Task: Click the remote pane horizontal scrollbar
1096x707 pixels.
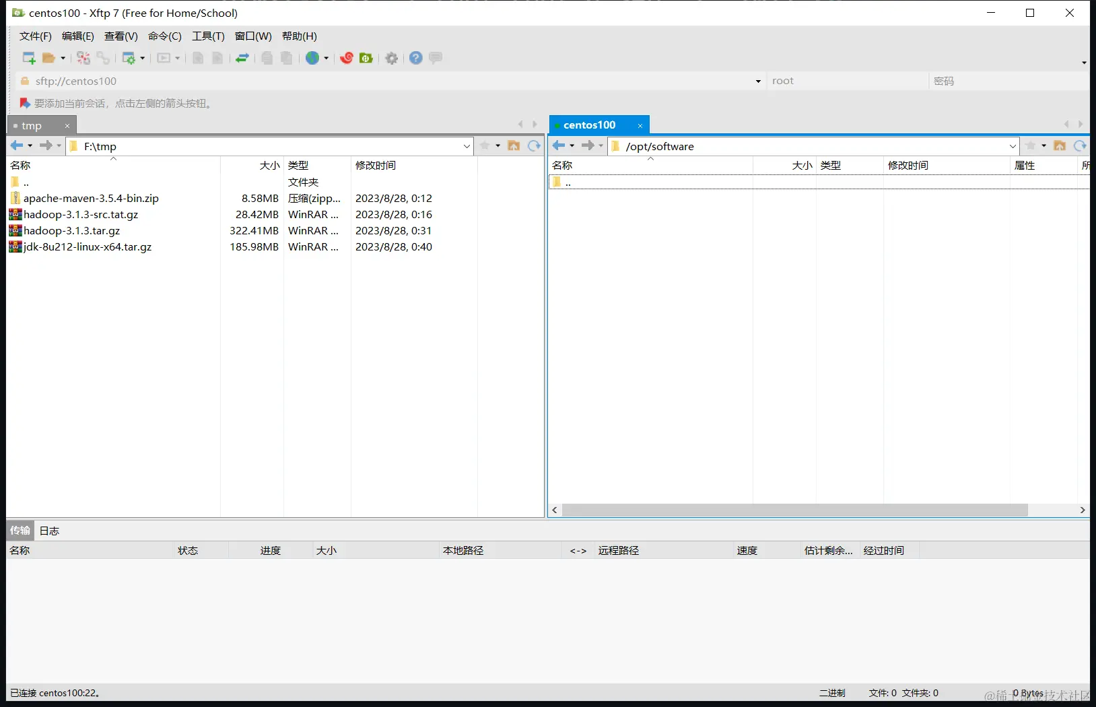Action: click(795, 510)
